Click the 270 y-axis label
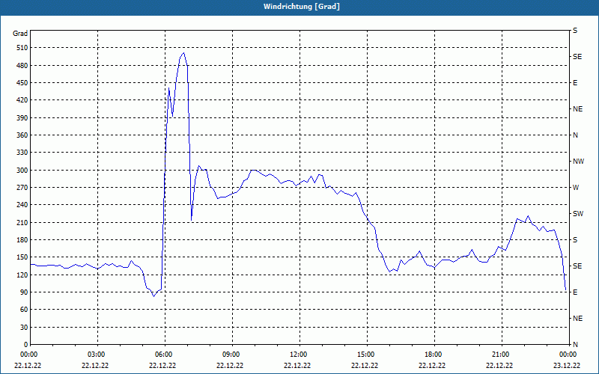Screen dimensions: 599x374 [x=23, y=188]
